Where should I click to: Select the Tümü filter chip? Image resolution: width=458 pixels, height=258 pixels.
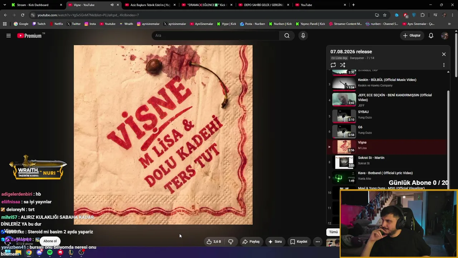point(333,232)
